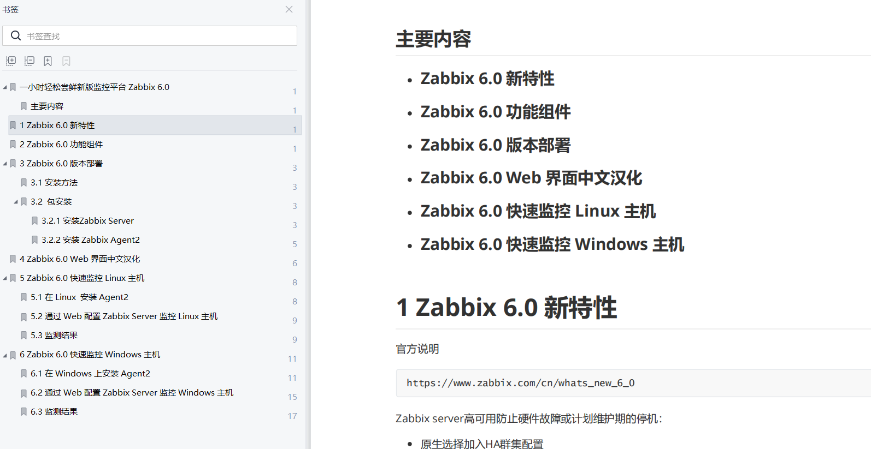Open 3.2.2 安装 Zabbix Agent2 bookmark

pos(91,240)
